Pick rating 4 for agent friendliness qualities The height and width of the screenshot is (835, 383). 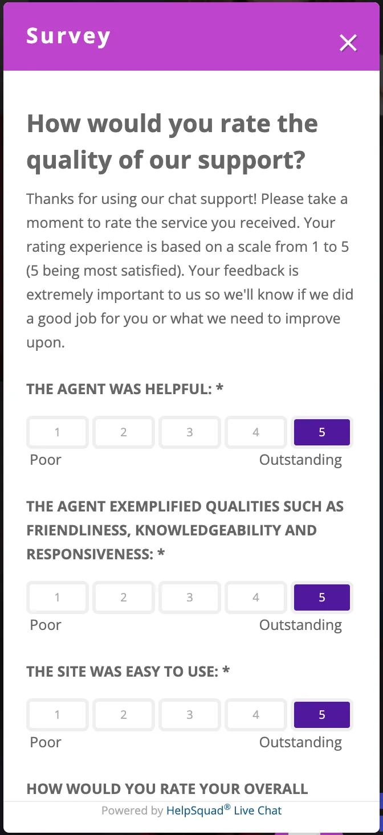[x=256, y=597]
